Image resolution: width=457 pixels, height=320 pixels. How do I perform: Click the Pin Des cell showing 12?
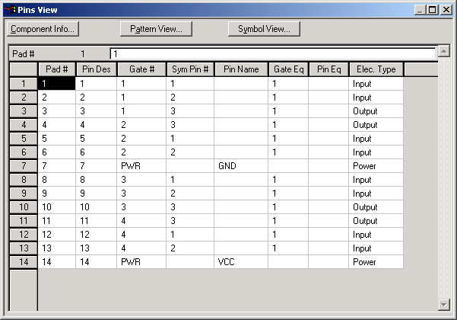tap(96, 235)
